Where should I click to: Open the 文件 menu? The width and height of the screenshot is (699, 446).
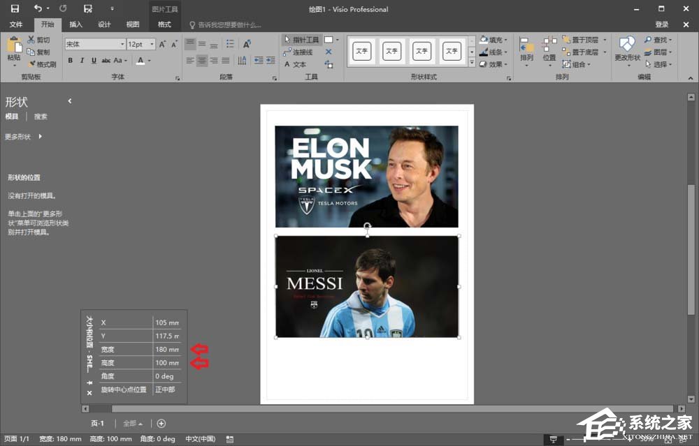pos(17,24)
